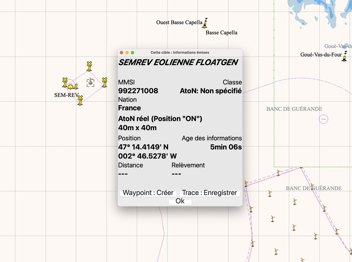Click the eastern yellow X buoy of SEM-REV
The width and height of the screenshot is (352, 262).
click(104, 83)
